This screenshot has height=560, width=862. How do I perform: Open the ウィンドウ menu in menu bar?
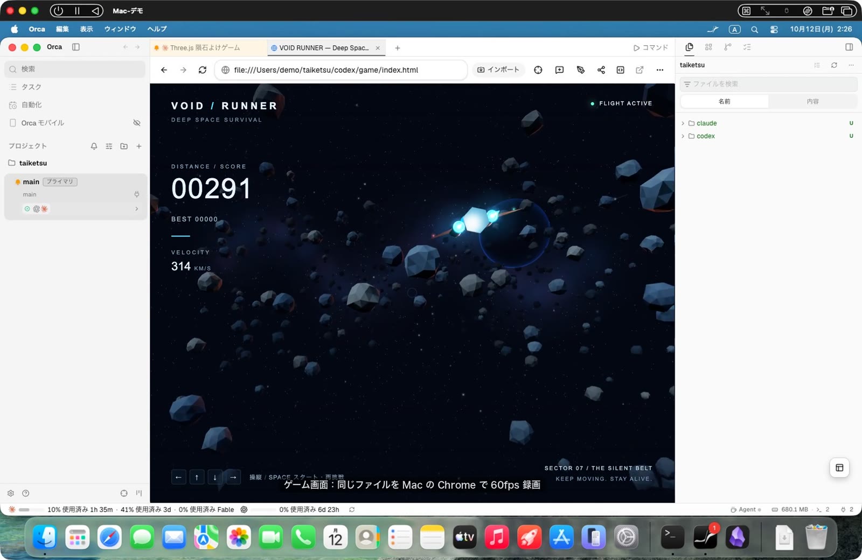(120, 29)
